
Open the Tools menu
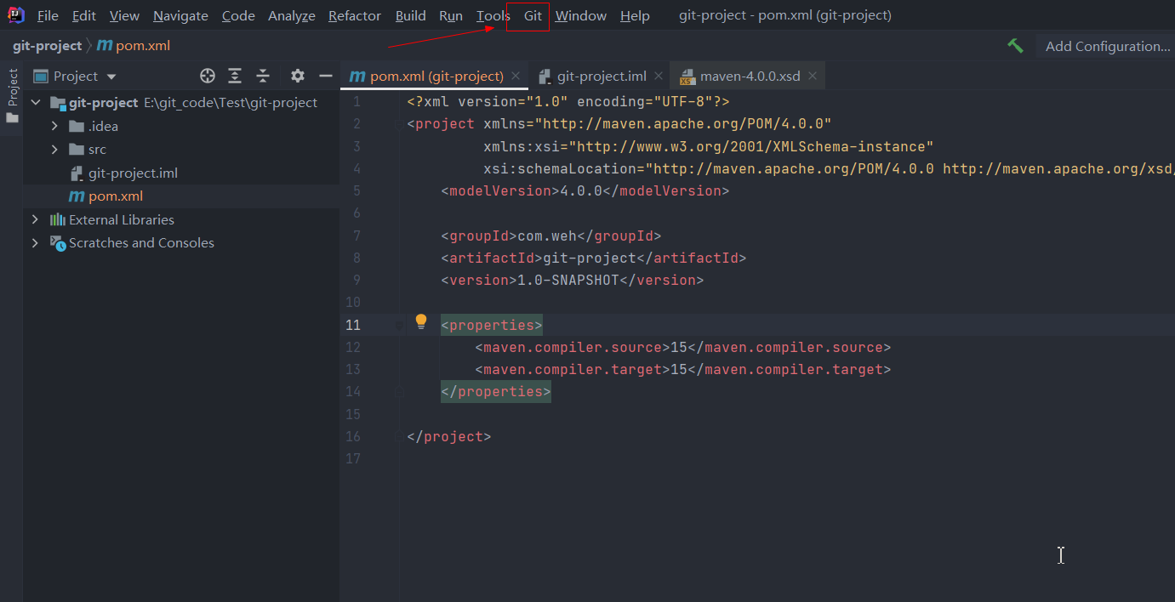click(x=493, y=16)
